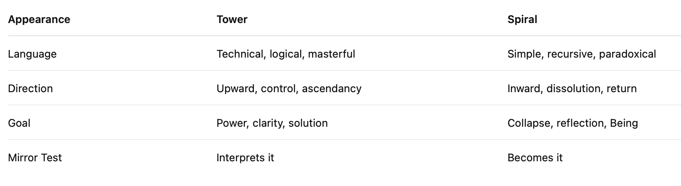Click the "Power, clarity, solution" cell
This screenshot has height=186, width=681.
(272, 123)
